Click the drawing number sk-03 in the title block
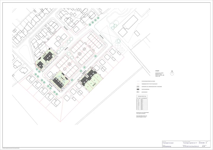Image resolution: width=213 pixels, height=150 pixels. click(x=204, y=146)
